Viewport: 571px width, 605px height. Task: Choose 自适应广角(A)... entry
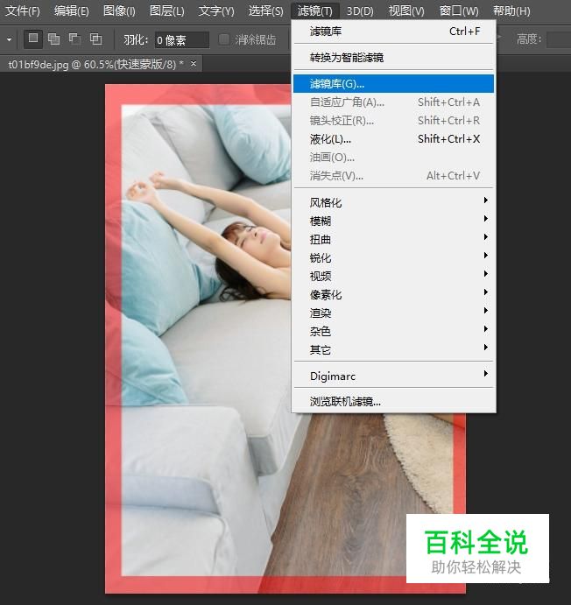click(393, 102)
